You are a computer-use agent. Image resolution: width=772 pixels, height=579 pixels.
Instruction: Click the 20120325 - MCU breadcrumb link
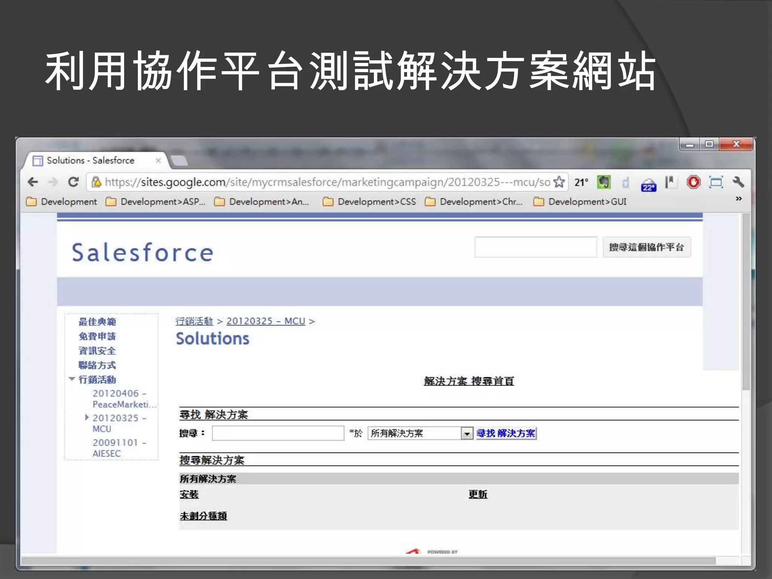(x=266, y=321)
